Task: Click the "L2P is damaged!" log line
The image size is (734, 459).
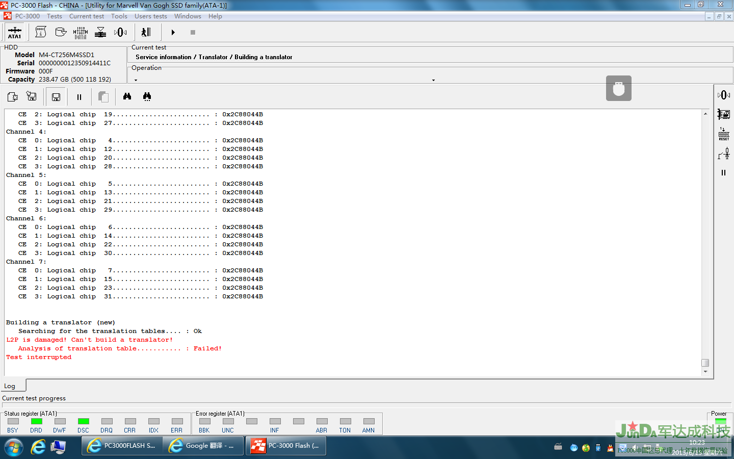Action: [x=90, y=340]
